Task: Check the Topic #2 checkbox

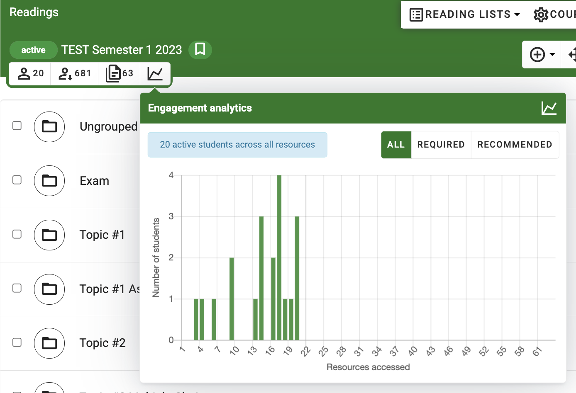Action: point(17,342)
